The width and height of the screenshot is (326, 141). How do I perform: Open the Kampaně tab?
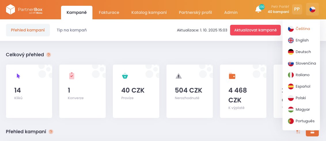tap(77, 12)
